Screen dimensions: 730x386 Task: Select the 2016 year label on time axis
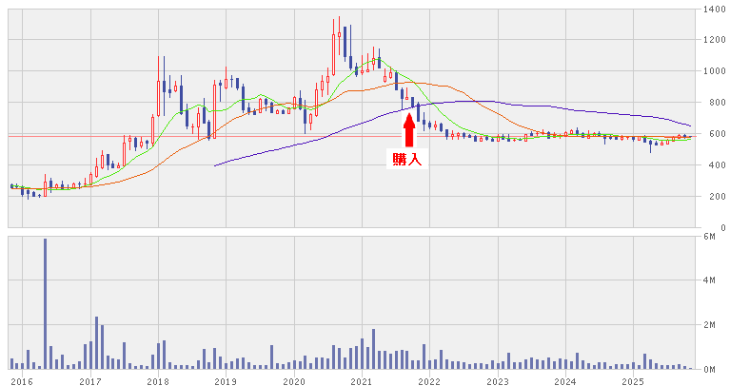pyautogui.click(x=22, y=380)
